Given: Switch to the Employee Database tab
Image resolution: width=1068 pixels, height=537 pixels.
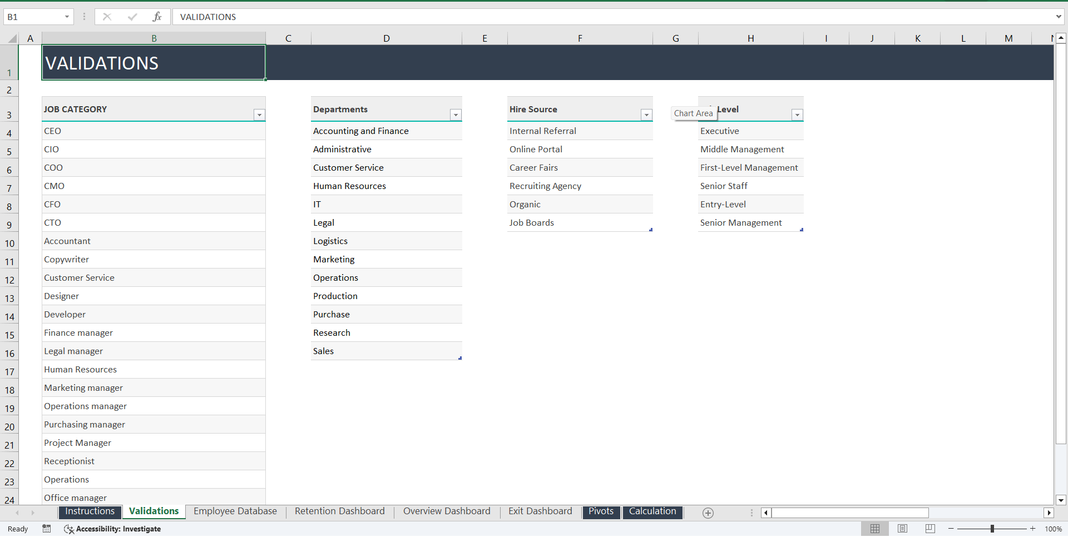Looking at the screenshot, I should tap(235, 511).
